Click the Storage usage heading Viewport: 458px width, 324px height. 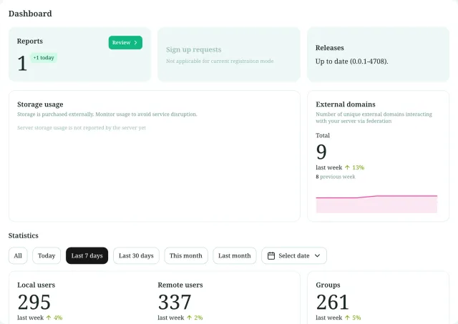[40, 104]
